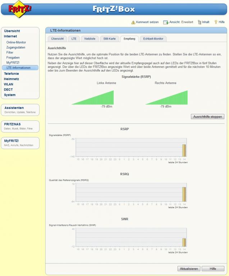
Task: Click the FRITZ!Box header title
Action: 114,9
